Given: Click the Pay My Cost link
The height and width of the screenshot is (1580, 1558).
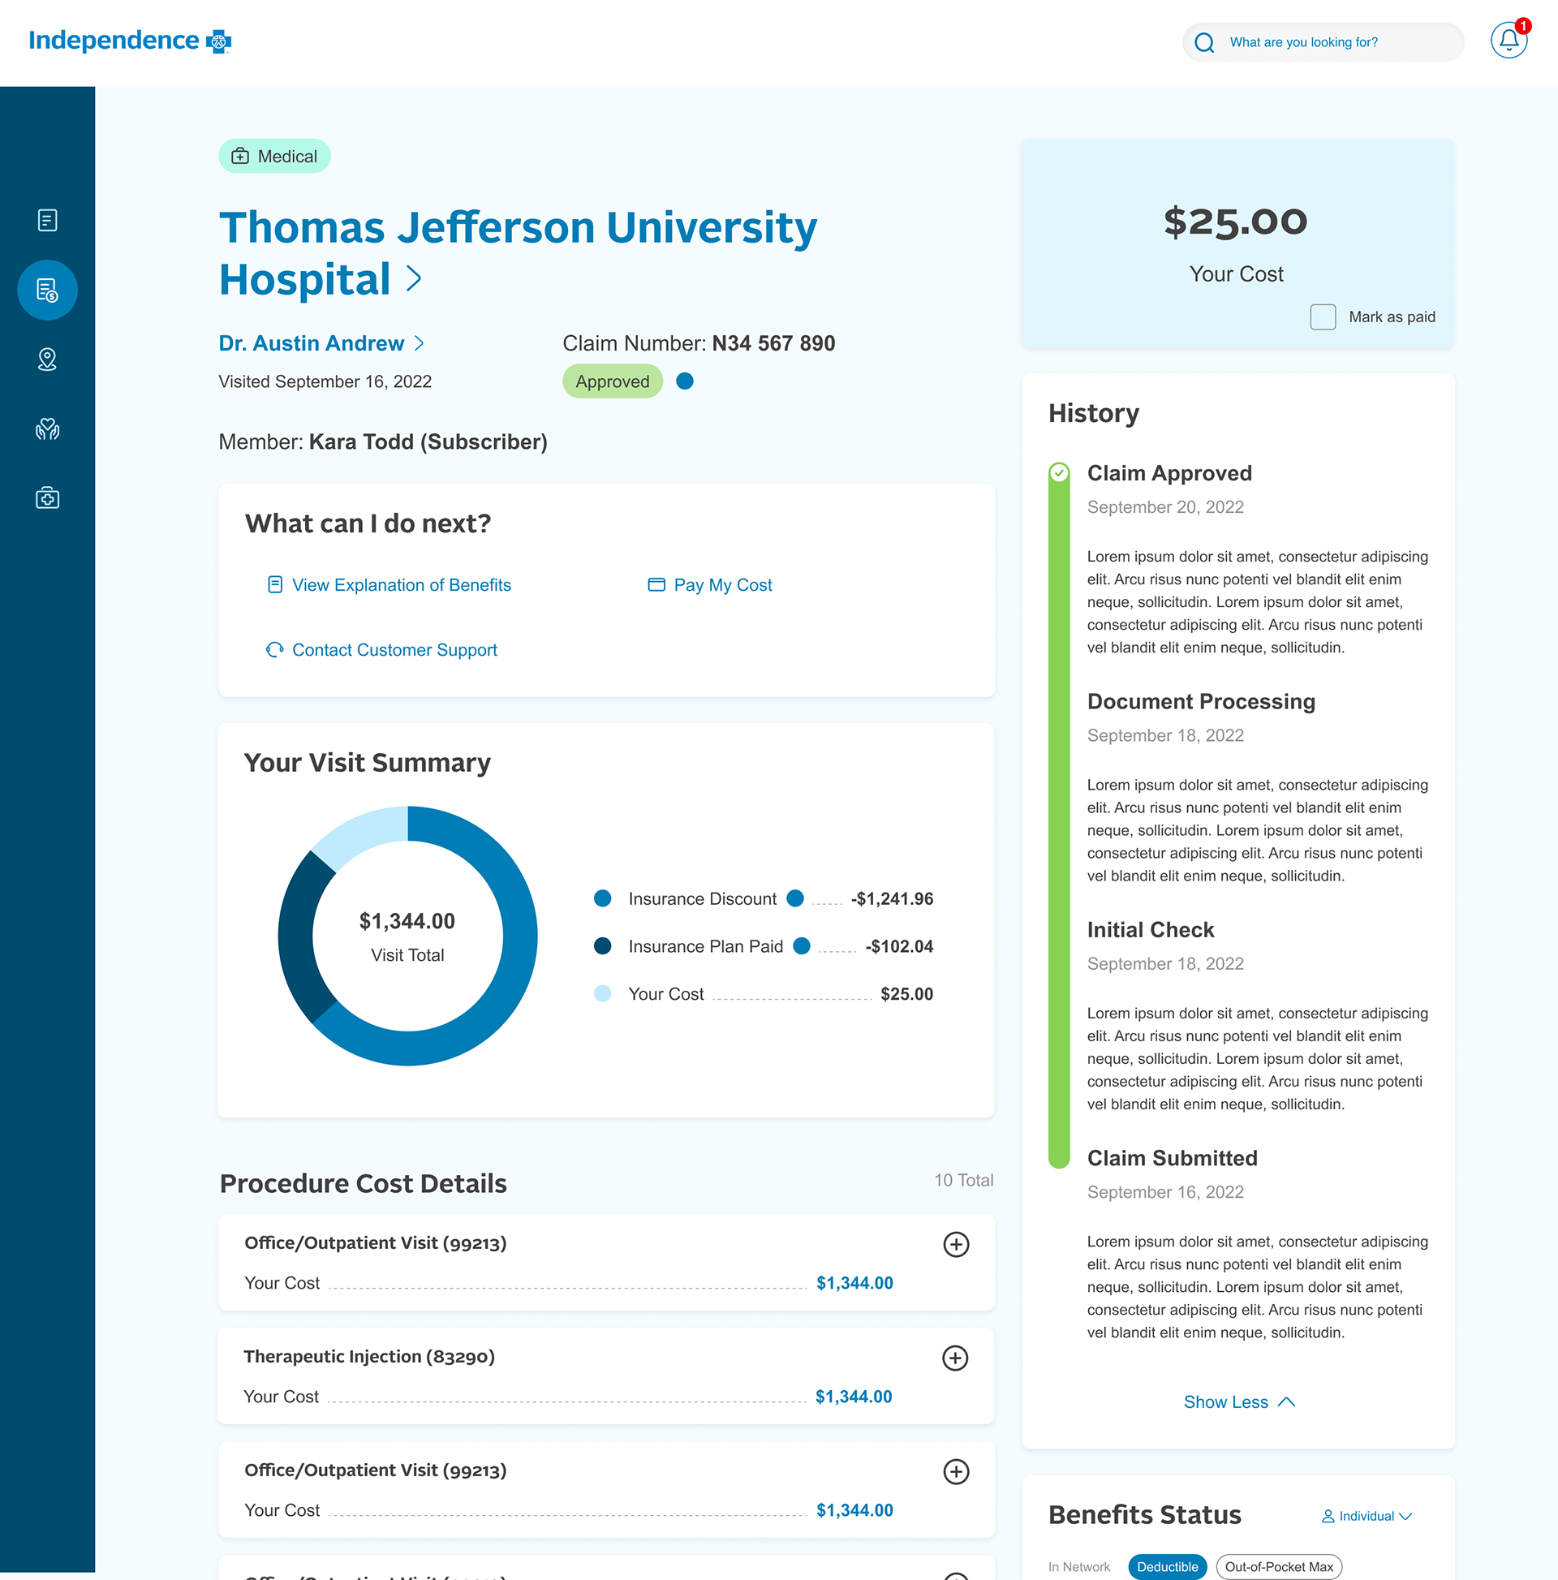Looking at the screenshot, I should tap(722, 585).
